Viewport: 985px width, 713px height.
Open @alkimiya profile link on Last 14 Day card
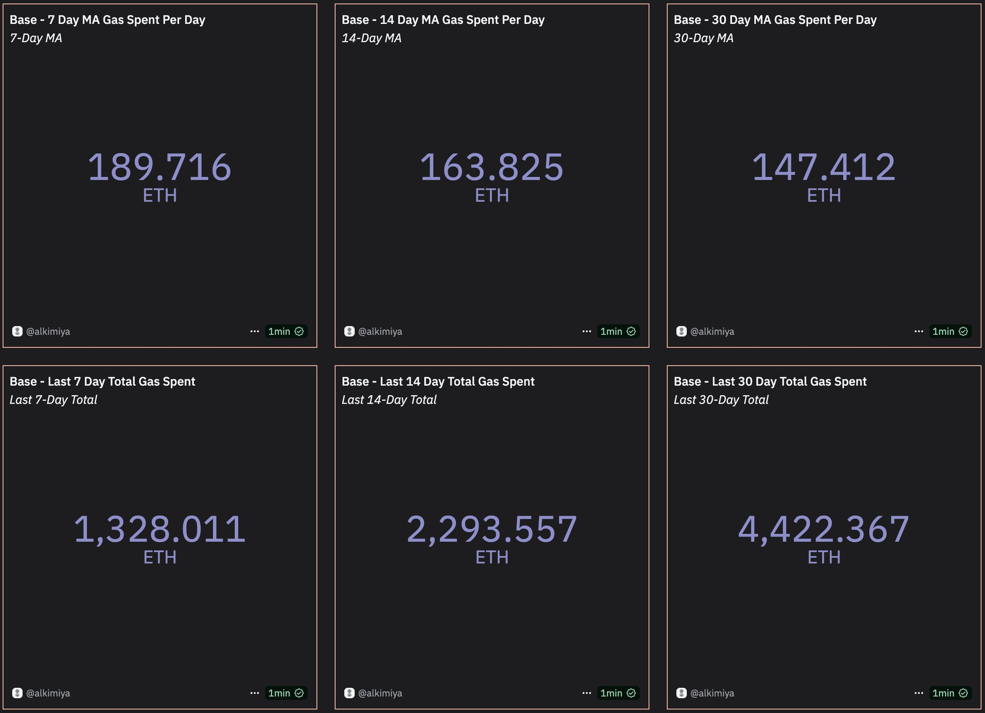380,693
